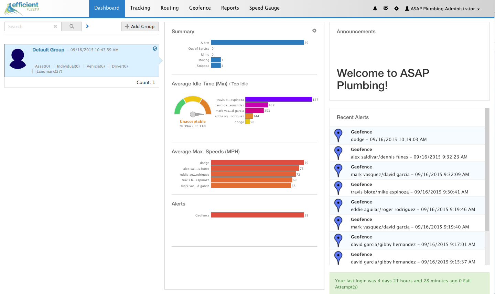The width and height of the screenshot is (495, 294).
Task: Clear the search field with the X icon
Action: coord(55,26)
